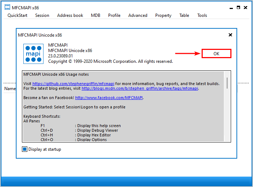Open the MDB menu
Screen dimensions: 253x187
coord(96,15)
